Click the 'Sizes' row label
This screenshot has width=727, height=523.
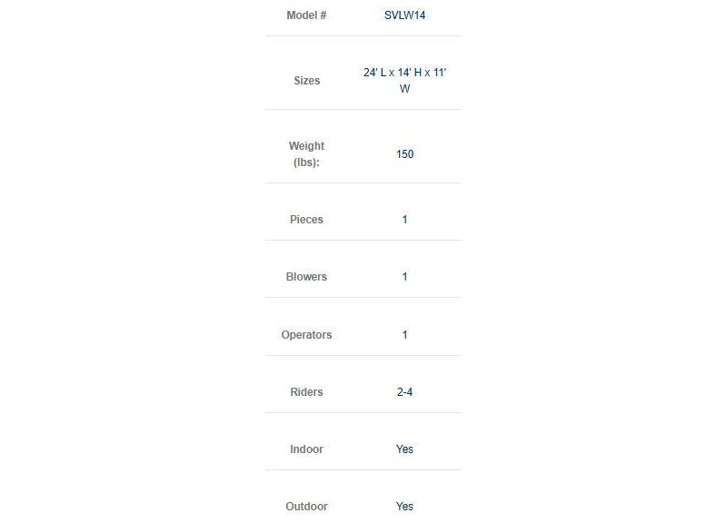pyautogui.click(x=306, y=81)
